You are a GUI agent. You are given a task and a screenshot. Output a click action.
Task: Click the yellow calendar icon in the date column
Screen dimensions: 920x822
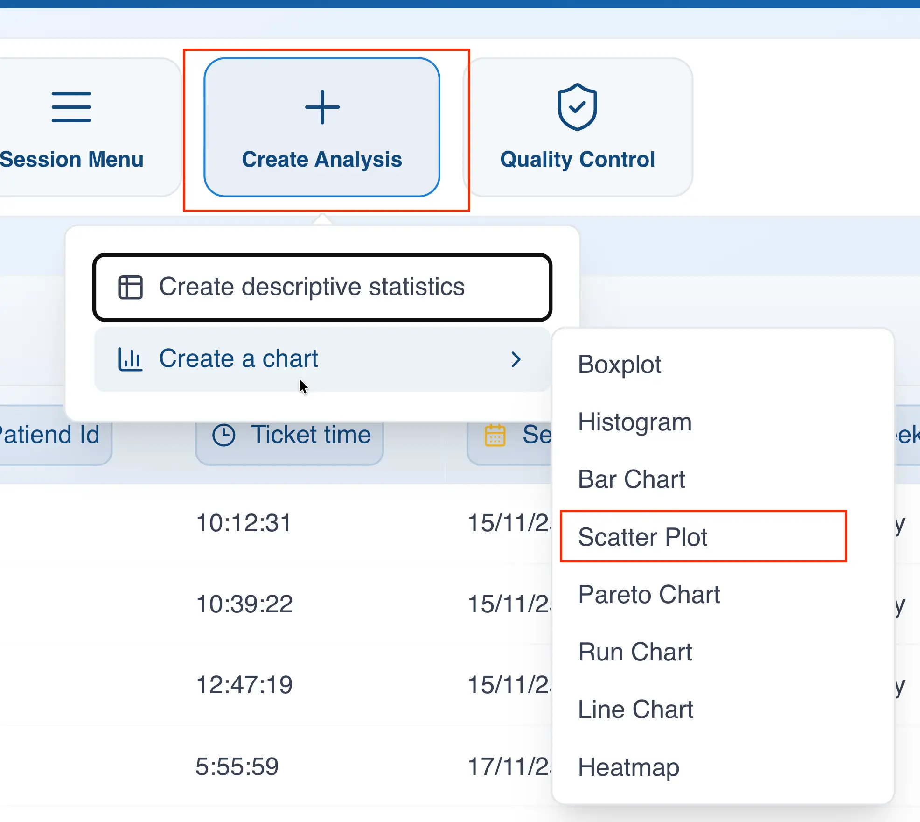click(x=495, y=434)
